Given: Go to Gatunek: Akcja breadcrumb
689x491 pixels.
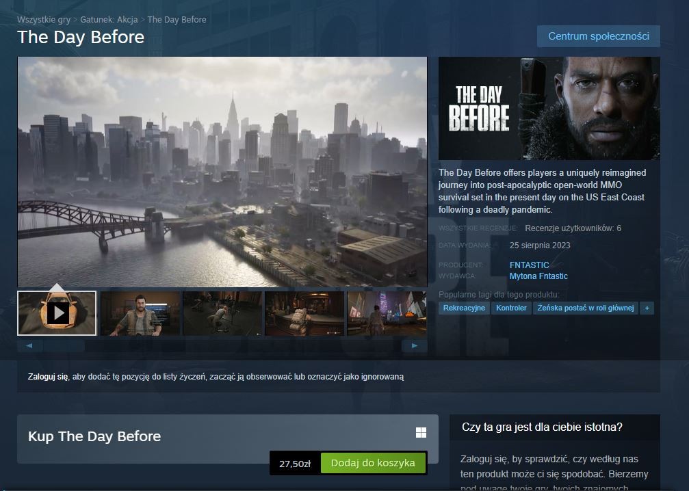Looking at the screenshot, I should (109, 19).
